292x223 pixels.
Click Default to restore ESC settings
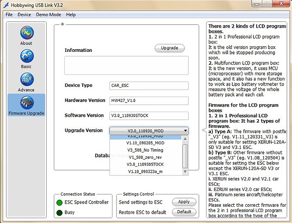point(184,212)
